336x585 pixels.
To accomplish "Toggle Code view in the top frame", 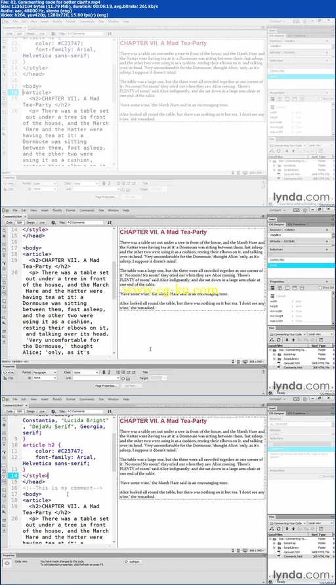I will (x=9, y=33).
